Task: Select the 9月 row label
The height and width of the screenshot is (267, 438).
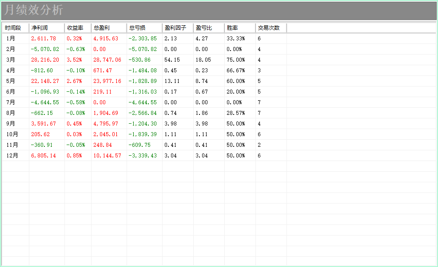Action: (x=11, y=124)
